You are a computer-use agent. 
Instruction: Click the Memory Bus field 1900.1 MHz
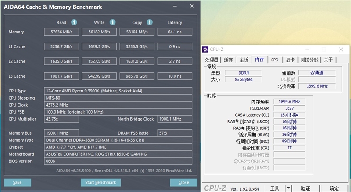[x=61, y=133]
